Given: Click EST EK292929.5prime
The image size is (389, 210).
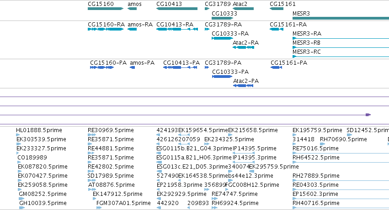Looking at the screenshot, I should coord(181,195).
